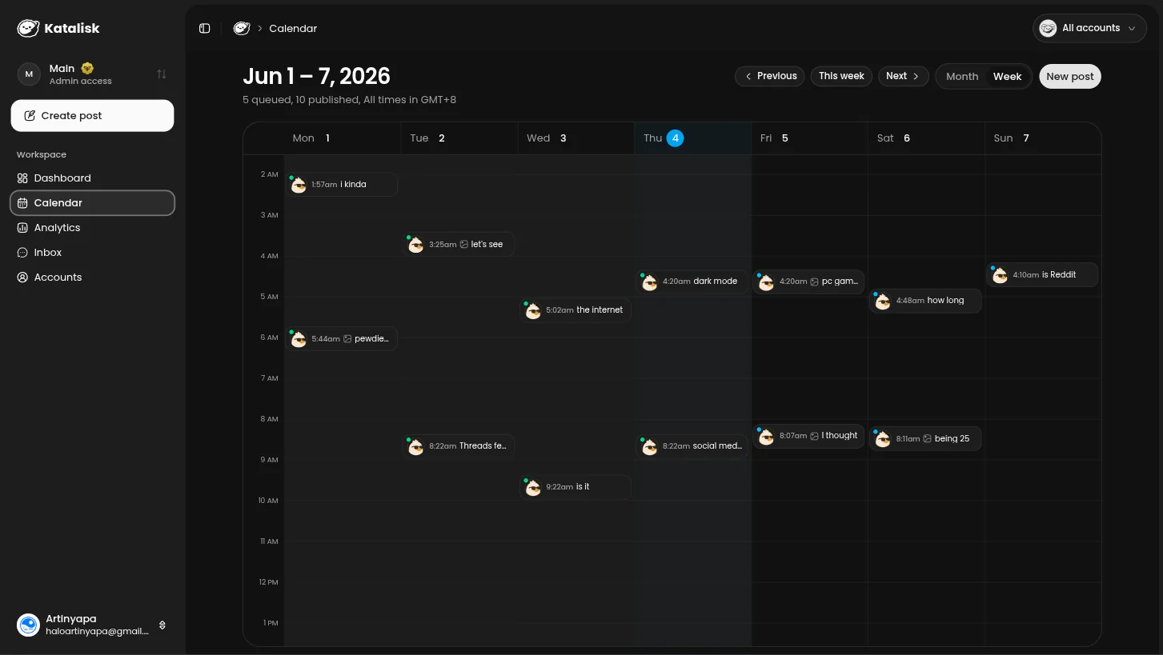Click the image icon in 'being 25' post
Image resolution: width=1163 pixels, height=655 pixels.
click(x=927, y=439)
